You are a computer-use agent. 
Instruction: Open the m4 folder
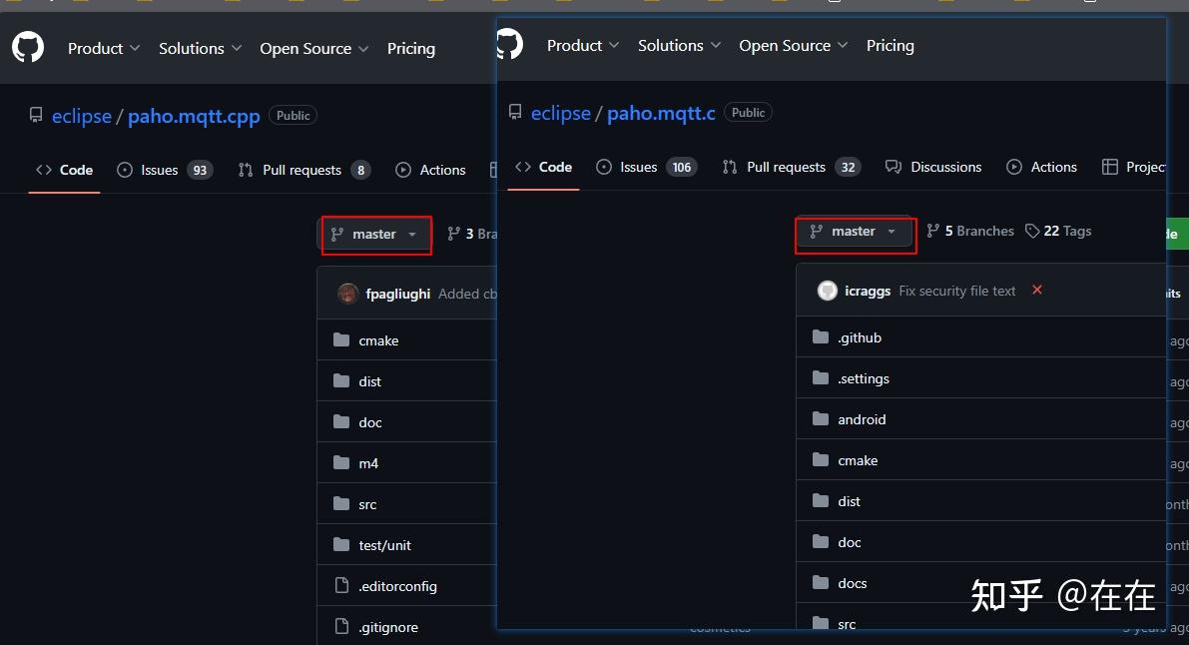[368, 463]
